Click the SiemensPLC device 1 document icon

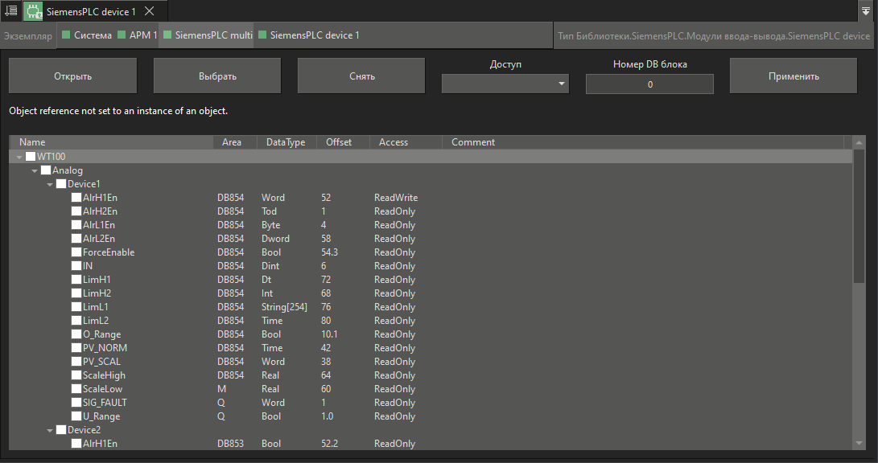[x=33, y=11]
